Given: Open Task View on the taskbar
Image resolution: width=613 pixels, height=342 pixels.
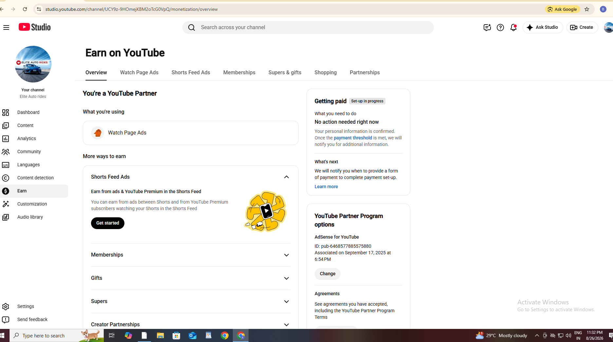Looking at the screenshot, I should 112,335.
